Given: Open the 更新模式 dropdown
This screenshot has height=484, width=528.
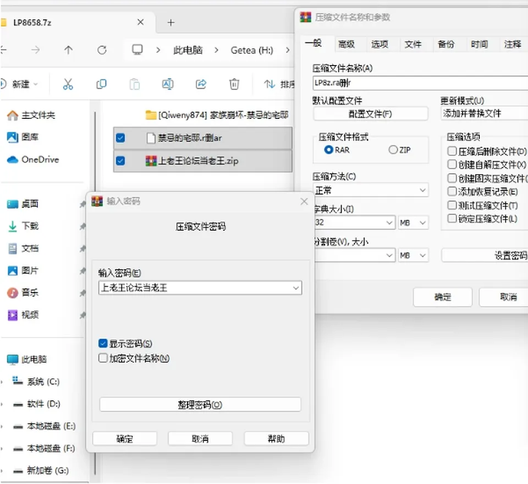Looking at the screenshot, I should (x=485, y=113).
